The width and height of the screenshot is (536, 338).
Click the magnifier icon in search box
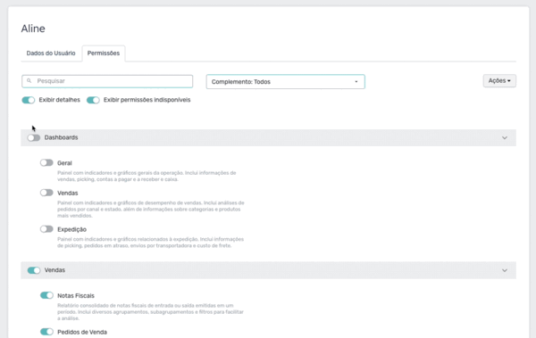pyautogui.click(x=29, y=81)
